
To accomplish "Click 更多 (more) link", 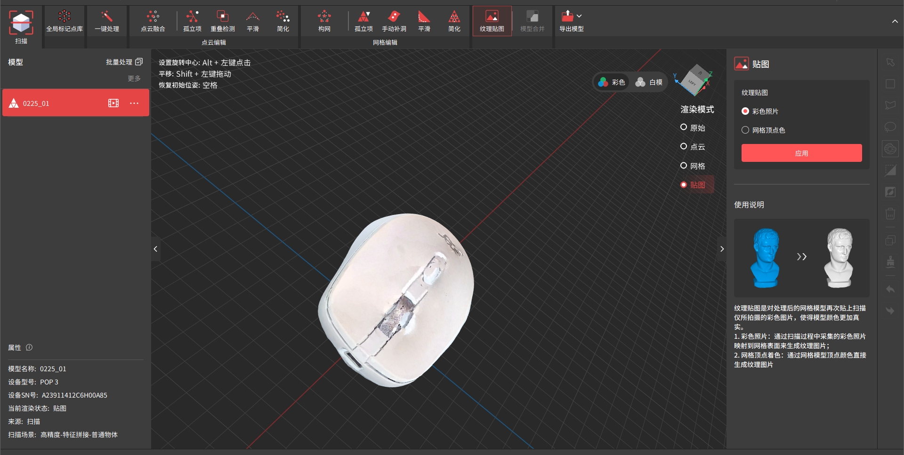I will tap(134, 79).
